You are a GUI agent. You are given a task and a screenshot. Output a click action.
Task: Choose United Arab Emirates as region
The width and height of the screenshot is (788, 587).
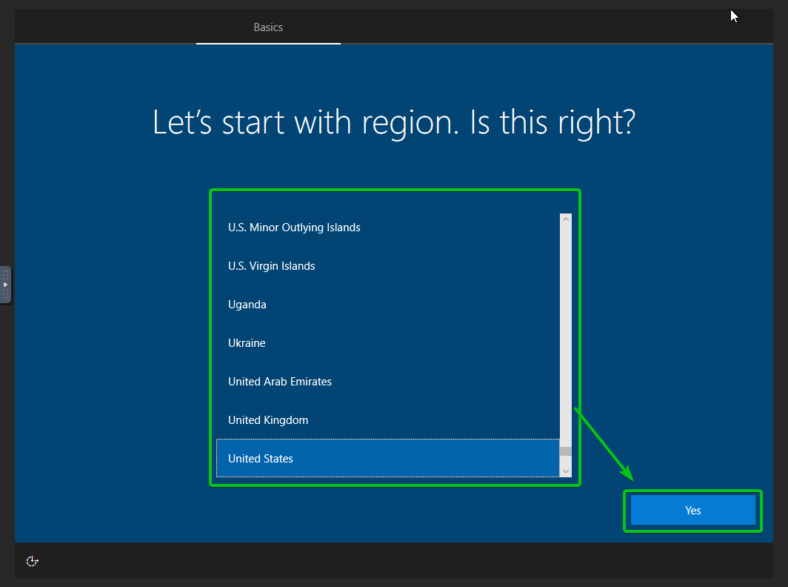[388, 381]
